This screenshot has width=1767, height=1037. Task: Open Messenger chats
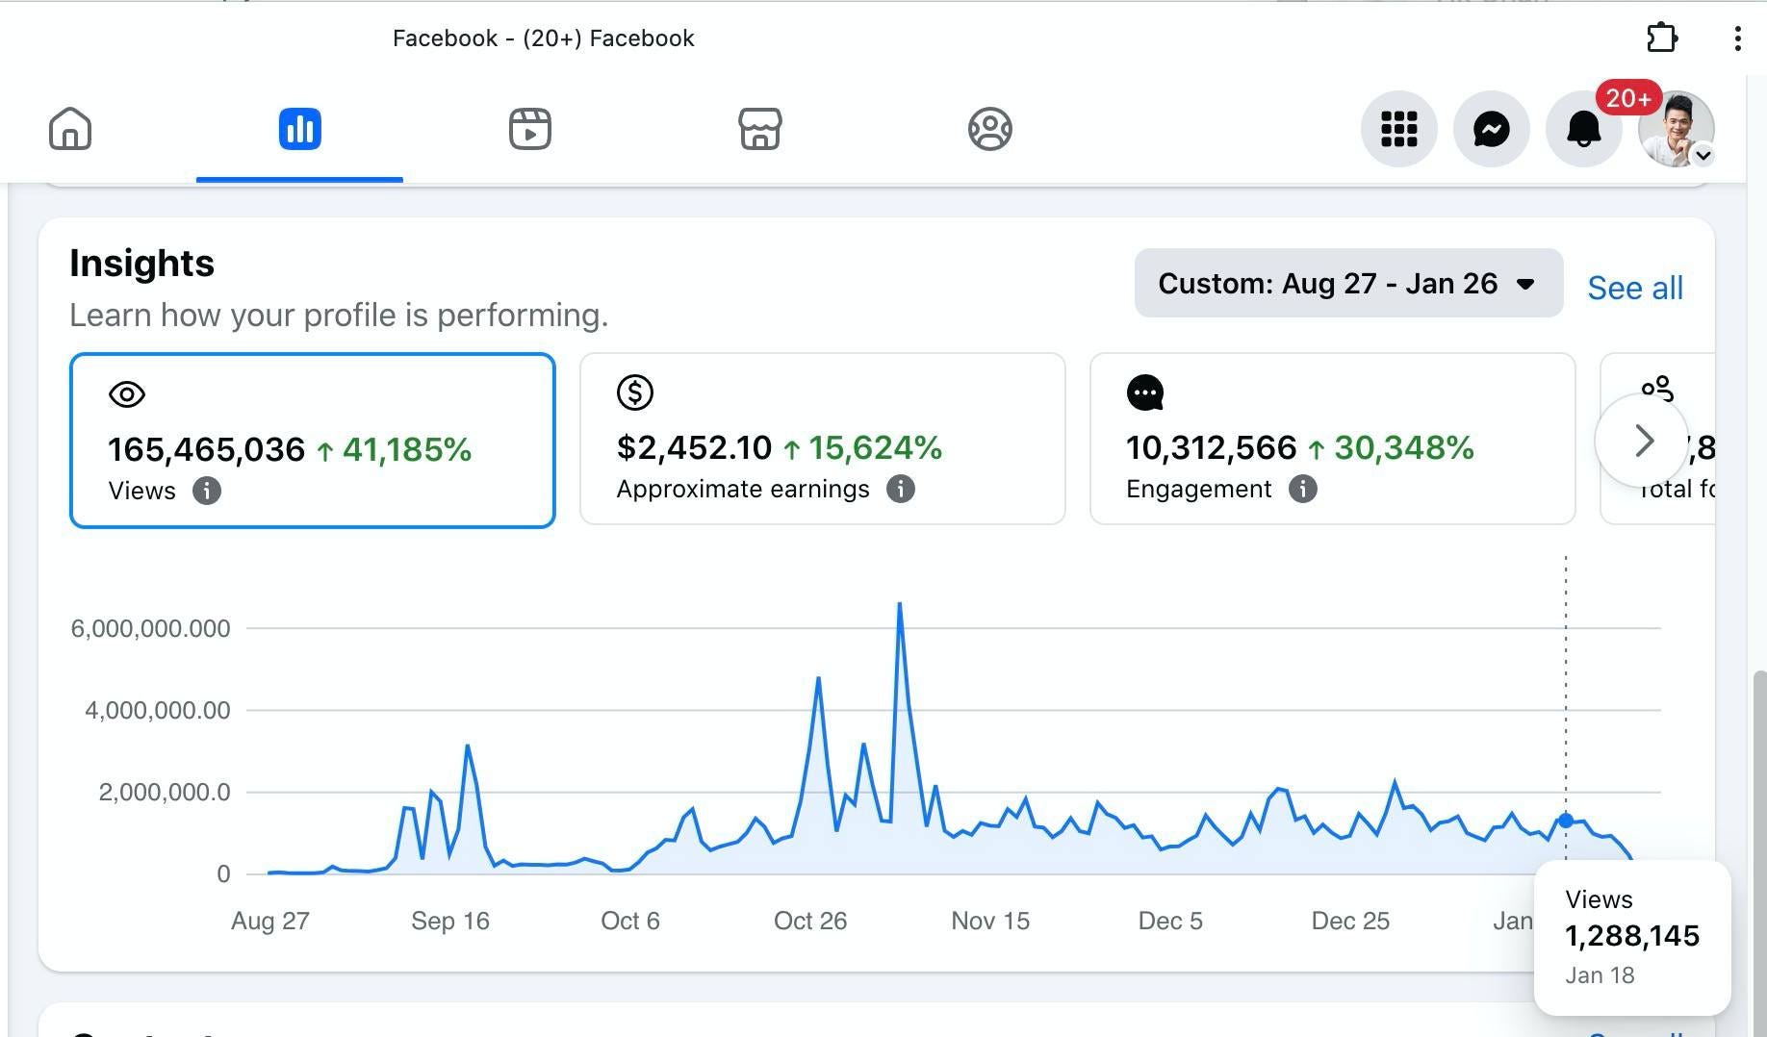(1491, 129)
